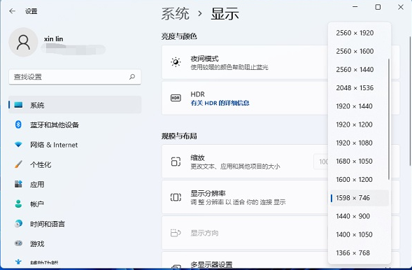Click the 显示方向 setting row
The image size is (412, 270).
click(244, 233)
